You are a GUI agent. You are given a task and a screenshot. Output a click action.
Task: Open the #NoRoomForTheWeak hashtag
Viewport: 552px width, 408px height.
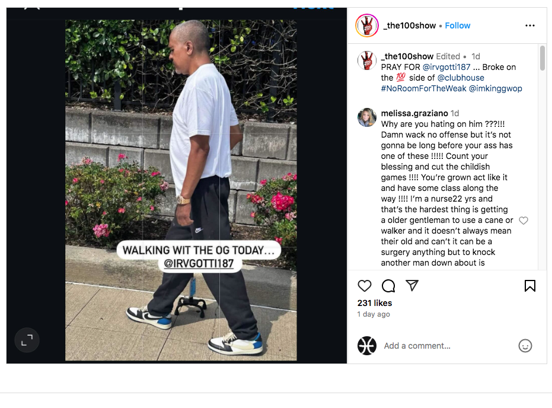[x=423, y=88]
